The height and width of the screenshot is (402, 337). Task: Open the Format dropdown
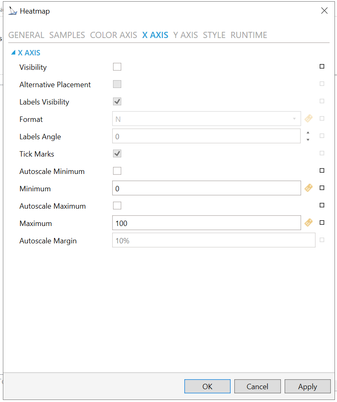coord(294,119)
